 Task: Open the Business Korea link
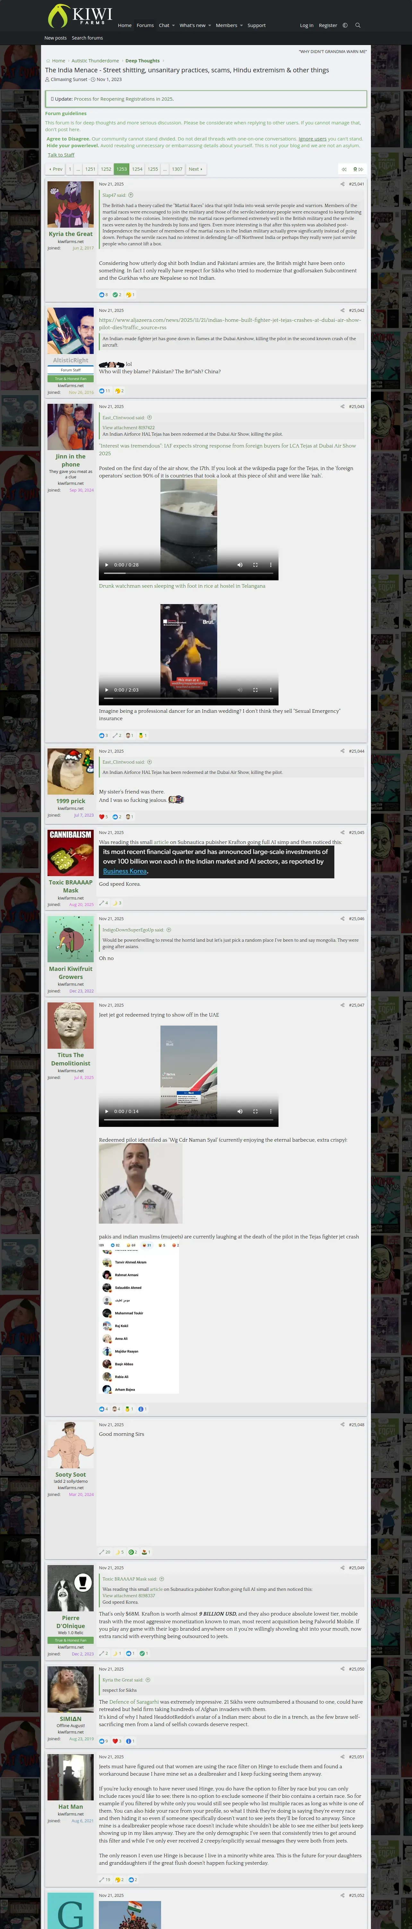click(125, 871)
